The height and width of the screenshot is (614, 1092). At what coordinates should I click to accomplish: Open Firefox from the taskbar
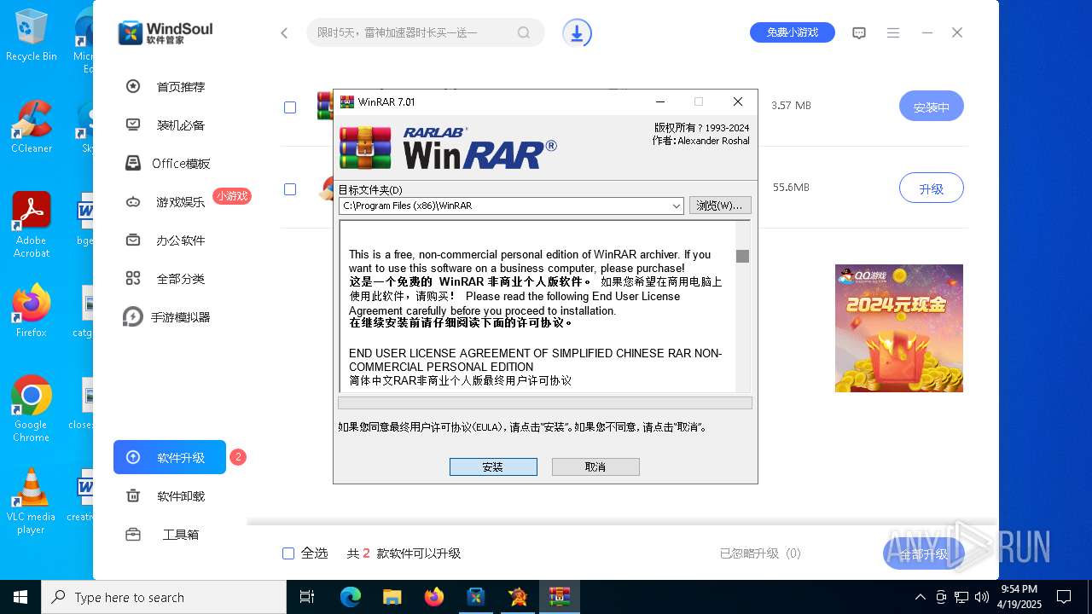point(434,597)
